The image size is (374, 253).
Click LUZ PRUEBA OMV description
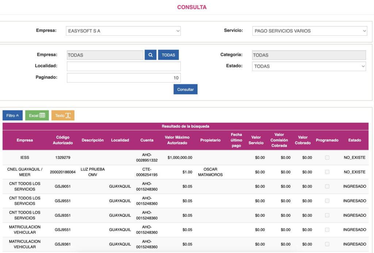pyautogui.click(x=92, y=172)
